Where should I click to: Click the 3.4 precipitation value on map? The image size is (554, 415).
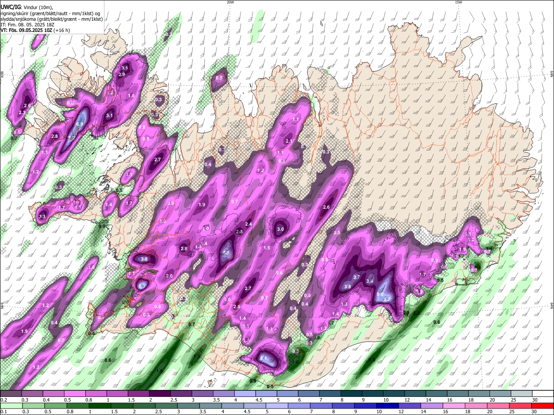(370, 281)
